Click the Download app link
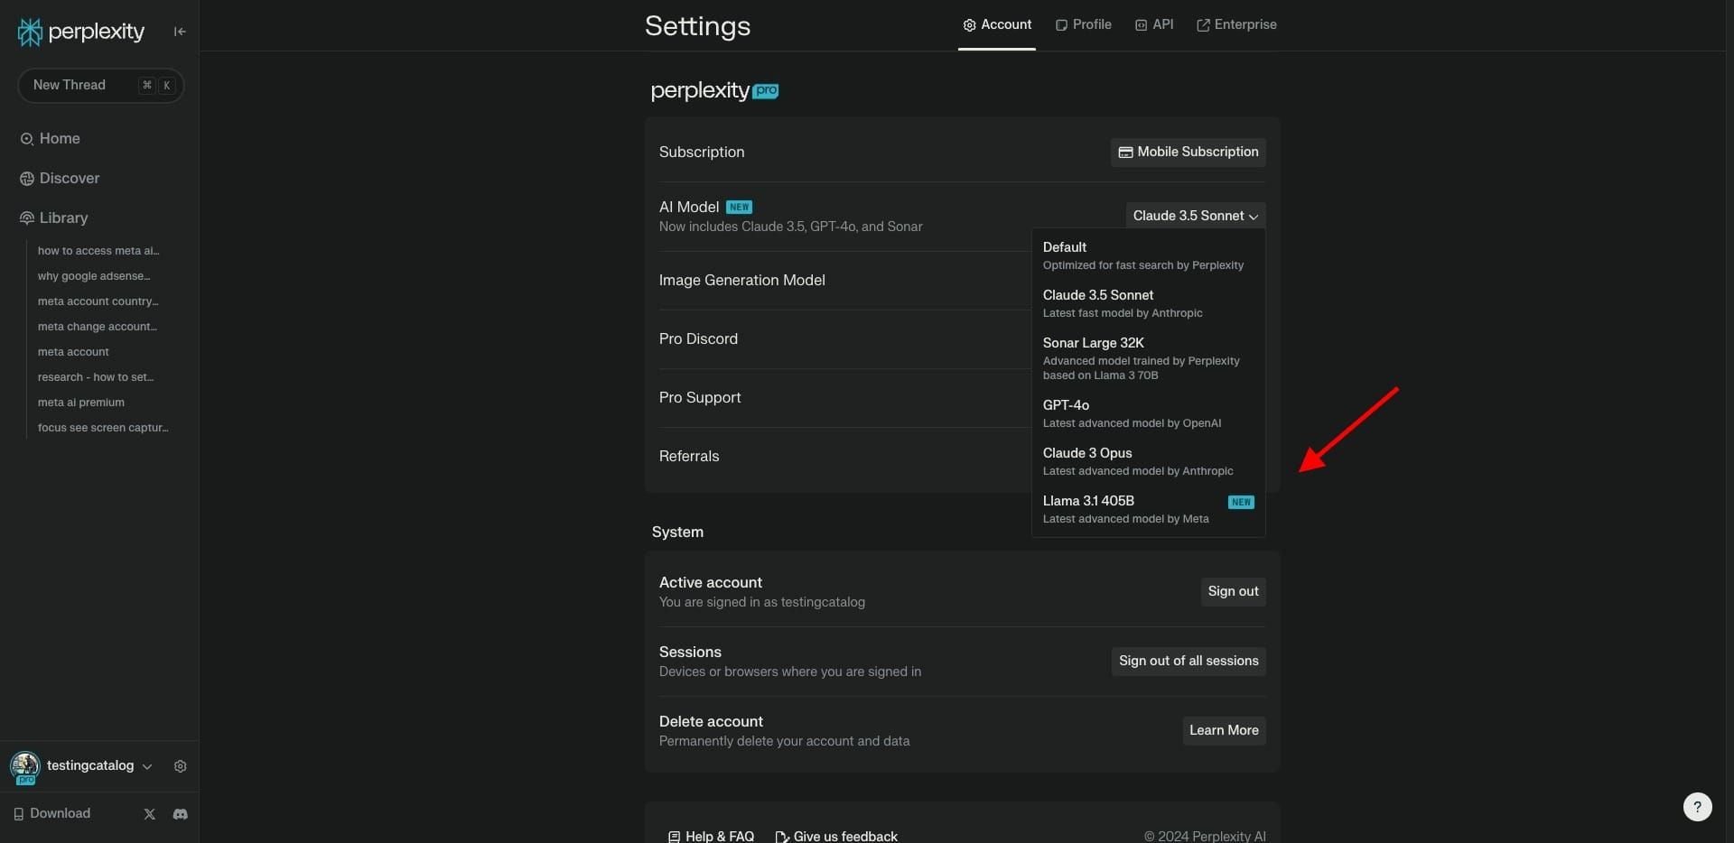Screen dimensions: 1734x843 [x=52, y=813]
